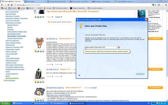Click the red icon before Андрей Александров username
This screenshot has width=168, height=105.
pos(47,88)
